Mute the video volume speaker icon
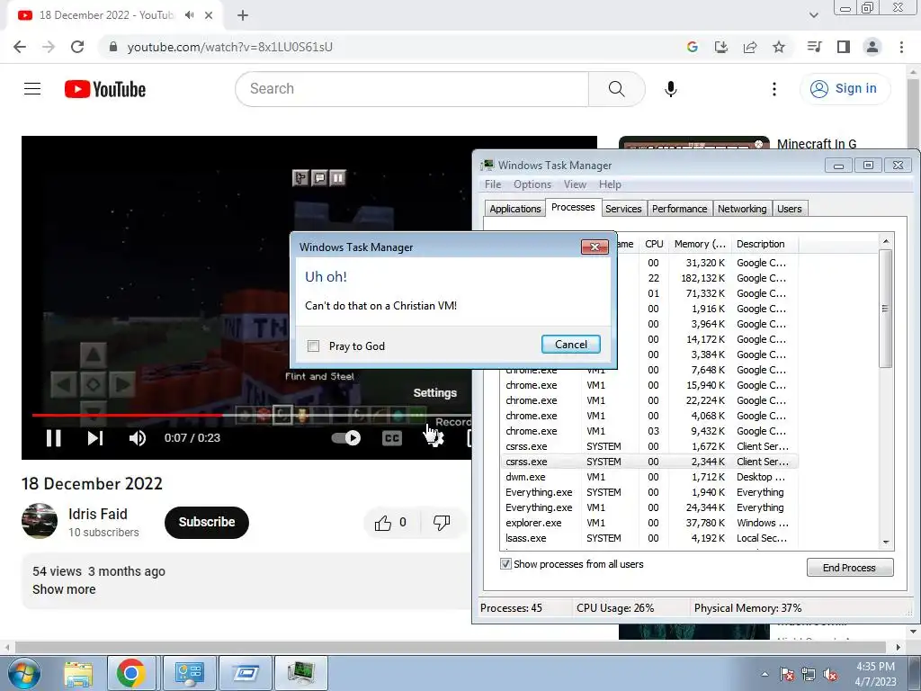Screen dimensions: 921x691 (x=138, y=438)
